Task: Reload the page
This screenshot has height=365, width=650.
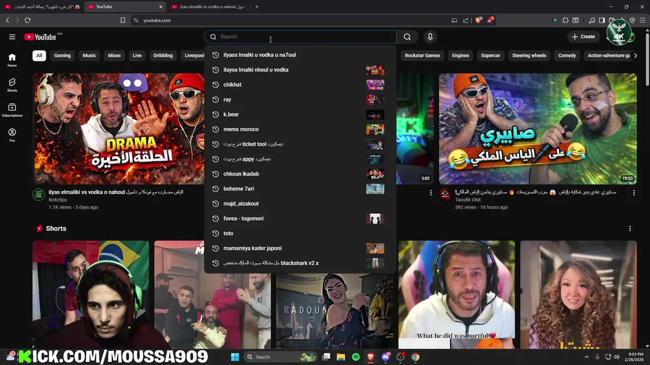Action: tap(27, 20)
